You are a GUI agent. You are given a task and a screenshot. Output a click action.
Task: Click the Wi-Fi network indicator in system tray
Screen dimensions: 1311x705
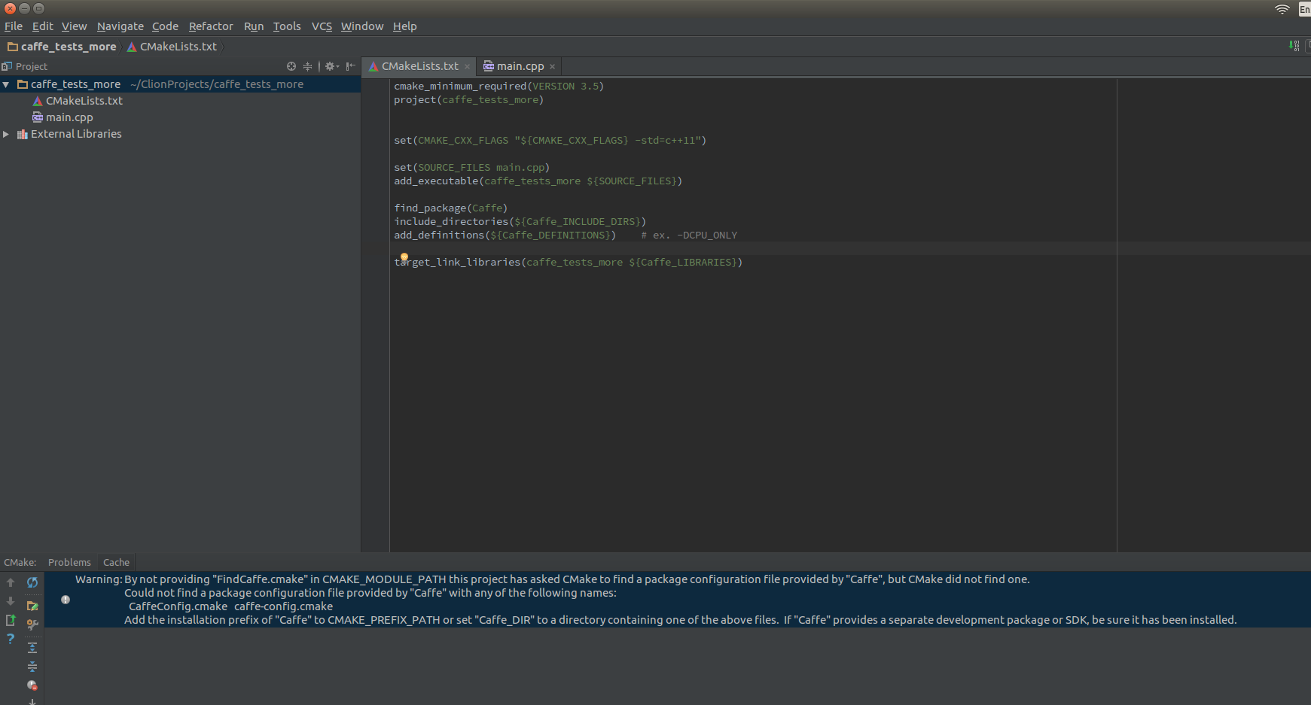[x=1282, y=9]
